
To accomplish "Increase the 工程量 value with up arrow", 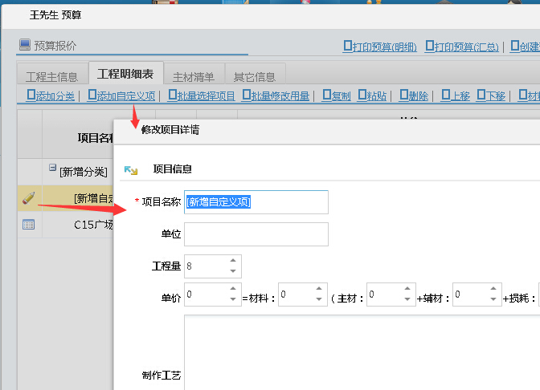I will pyautogui.click(x=233, y=261).
